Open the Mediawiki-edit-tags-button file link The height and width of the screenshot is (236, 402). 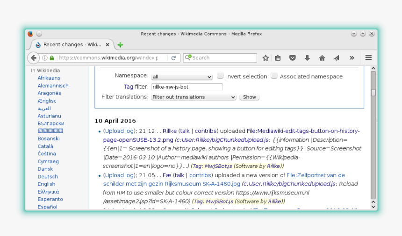coord(231,136)
